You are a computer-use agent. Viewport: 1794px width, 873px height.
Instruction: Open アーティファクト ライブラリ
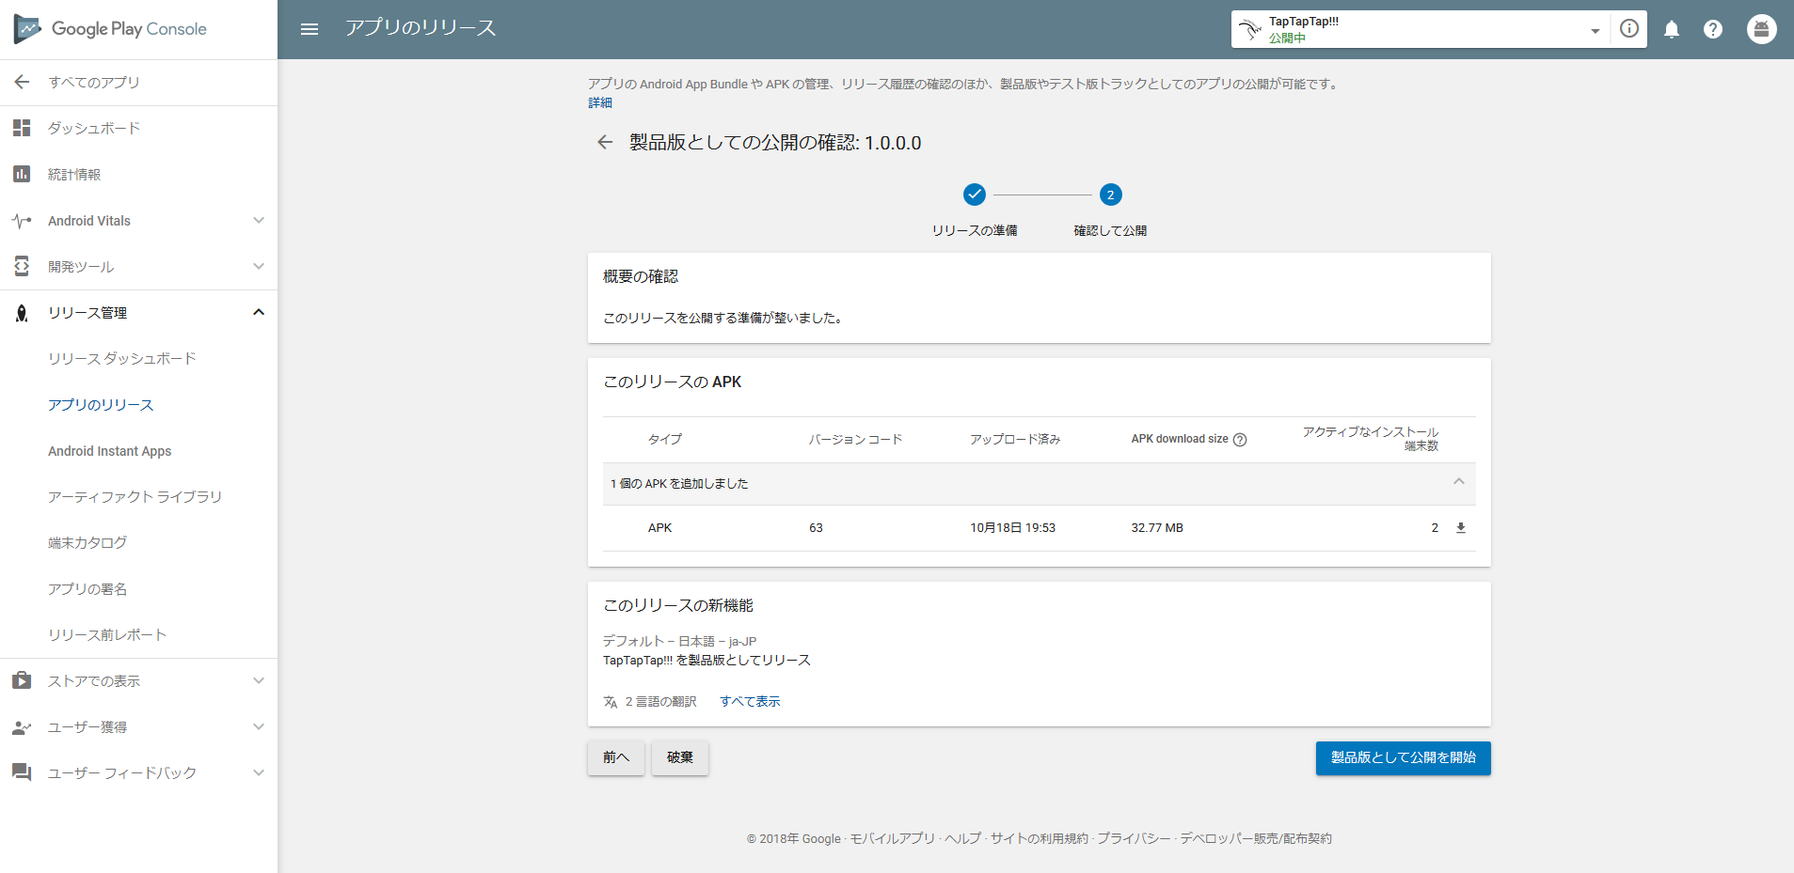pyautogui.click(x=135, y=497)
